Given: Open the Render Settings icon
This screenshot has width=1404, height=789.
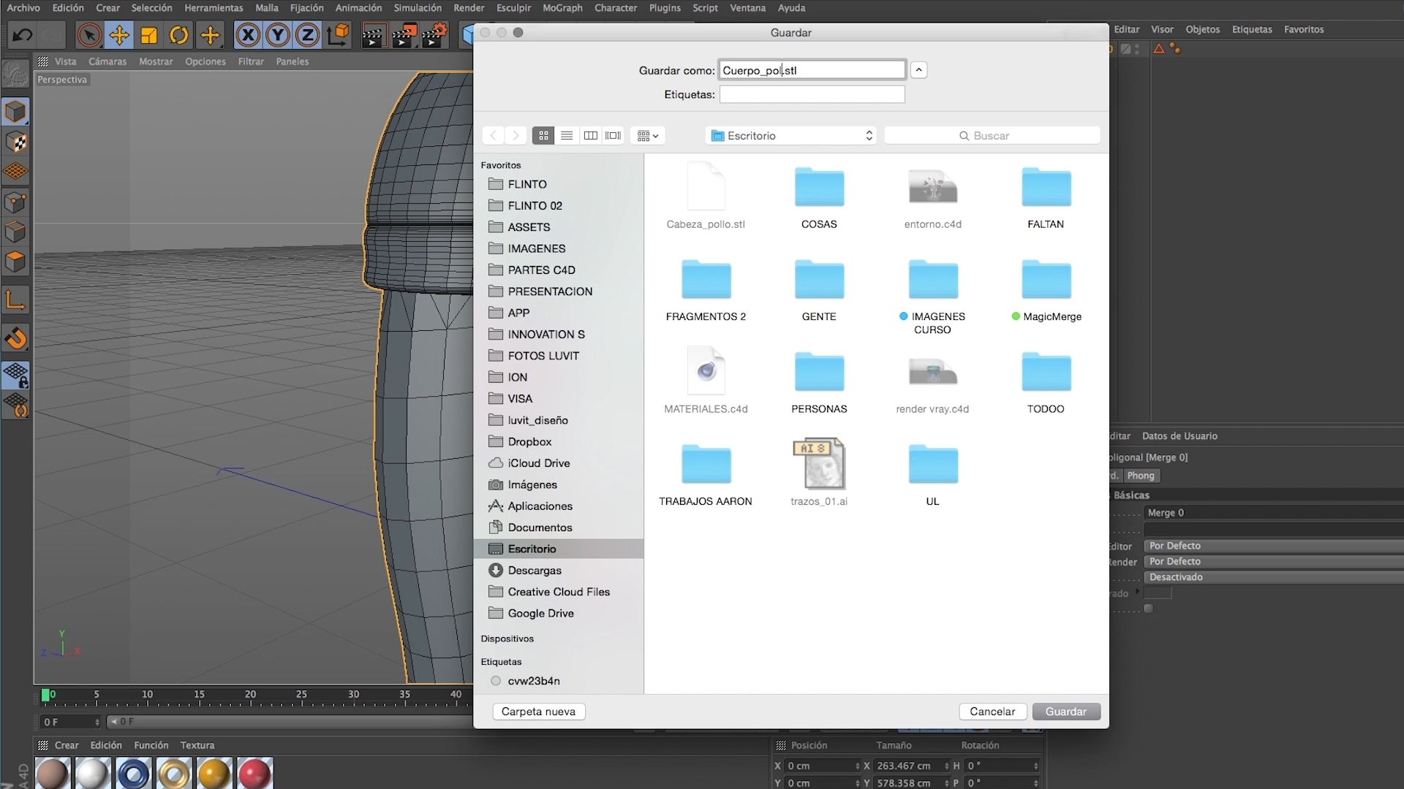Looking at the screenshot, I should point(434,34).
